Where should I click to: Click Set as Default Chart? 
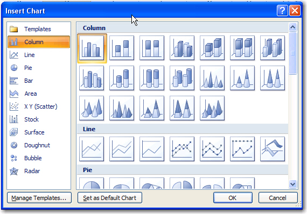point(110,198)
